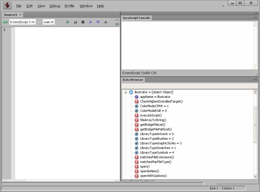Click ExtendScript Toolkit CS6 console status text
This screenshot has height=192, width=260.
pos(139,73)
